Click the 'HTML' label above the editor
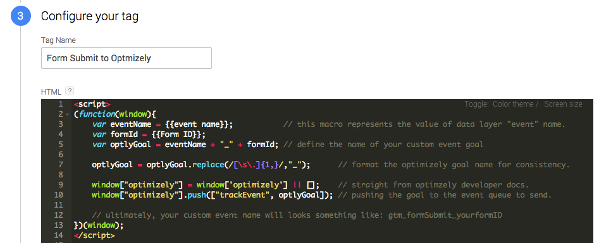Screen dimensions: 599x243 (x=51, y=92)
